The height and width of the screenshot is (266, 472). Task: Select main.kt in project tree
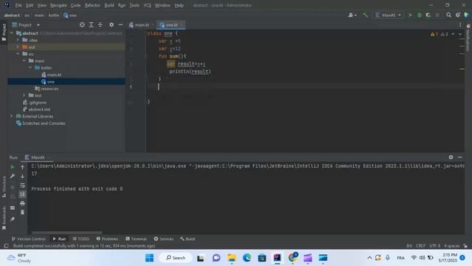[x=54, y=75]
